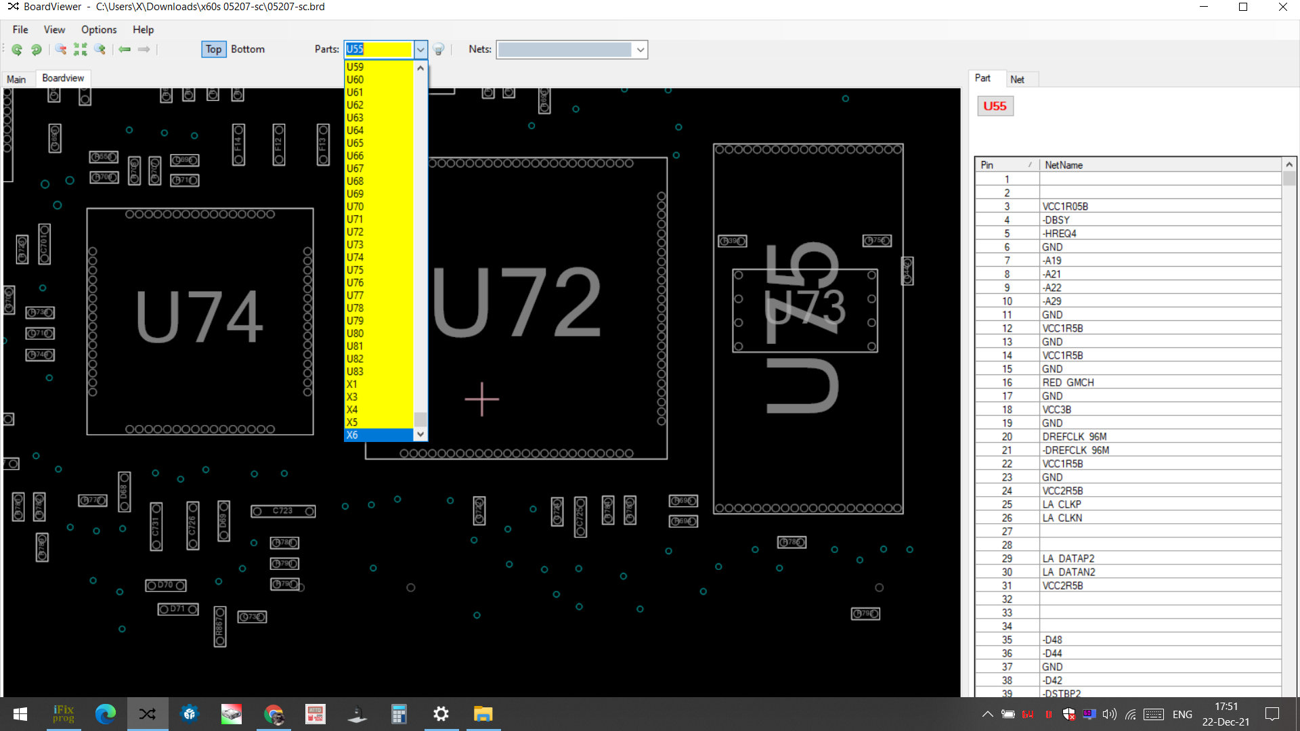Collapse the Parts dropdown arrow
The height and width of the screenshot is (731, 1300).
click(x=420, y=49)
